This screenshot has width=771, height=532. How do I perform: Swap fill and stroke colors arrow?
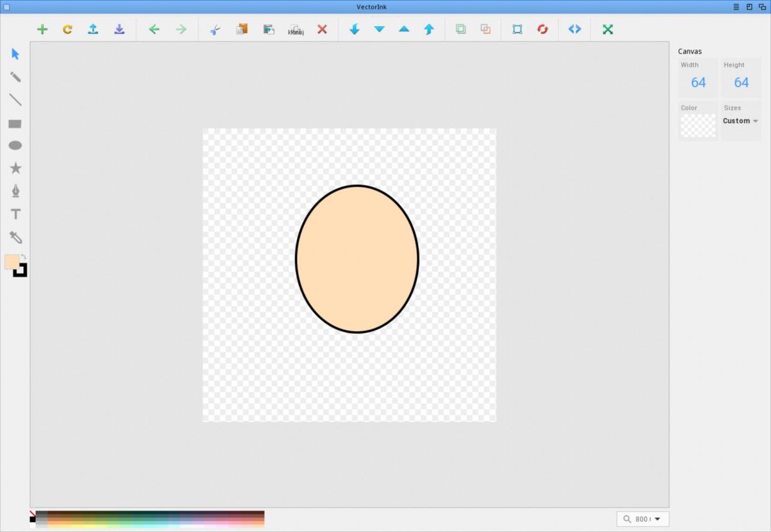(x=23, y=257)
